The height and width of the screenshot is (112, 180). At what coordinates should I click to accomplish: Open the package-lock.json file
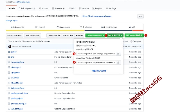[19, 93]
